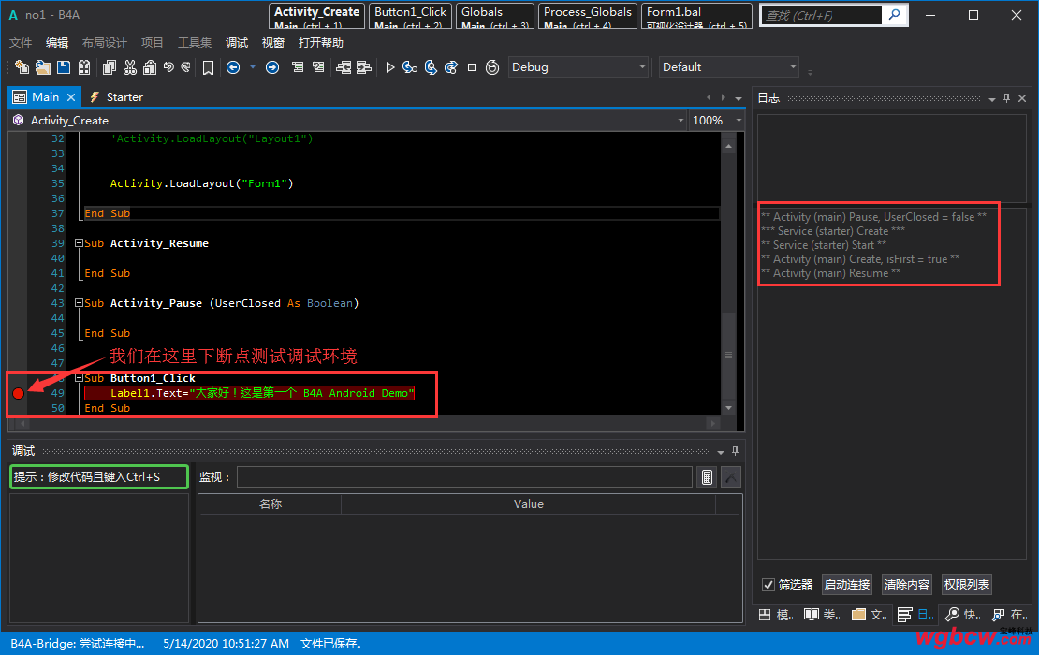The width and height of the screenshot is (1039, 655).
Task: Click the Redo arrow icon
Action: (x=186, y=66)
